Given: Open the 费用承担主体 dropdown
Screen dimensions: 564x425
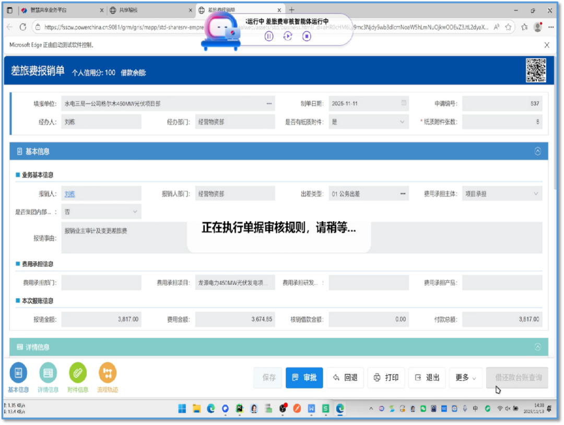Looking at the screenshot, I should 502,193.
